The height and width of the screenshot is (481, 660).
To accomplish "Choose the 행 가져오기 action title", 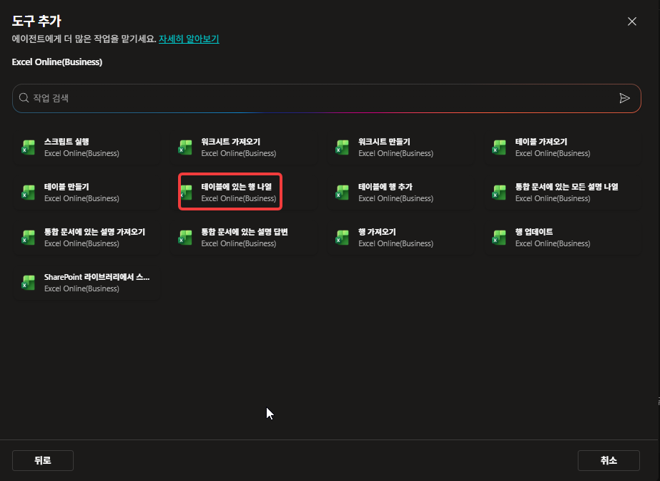I will [x=377, y=232].
